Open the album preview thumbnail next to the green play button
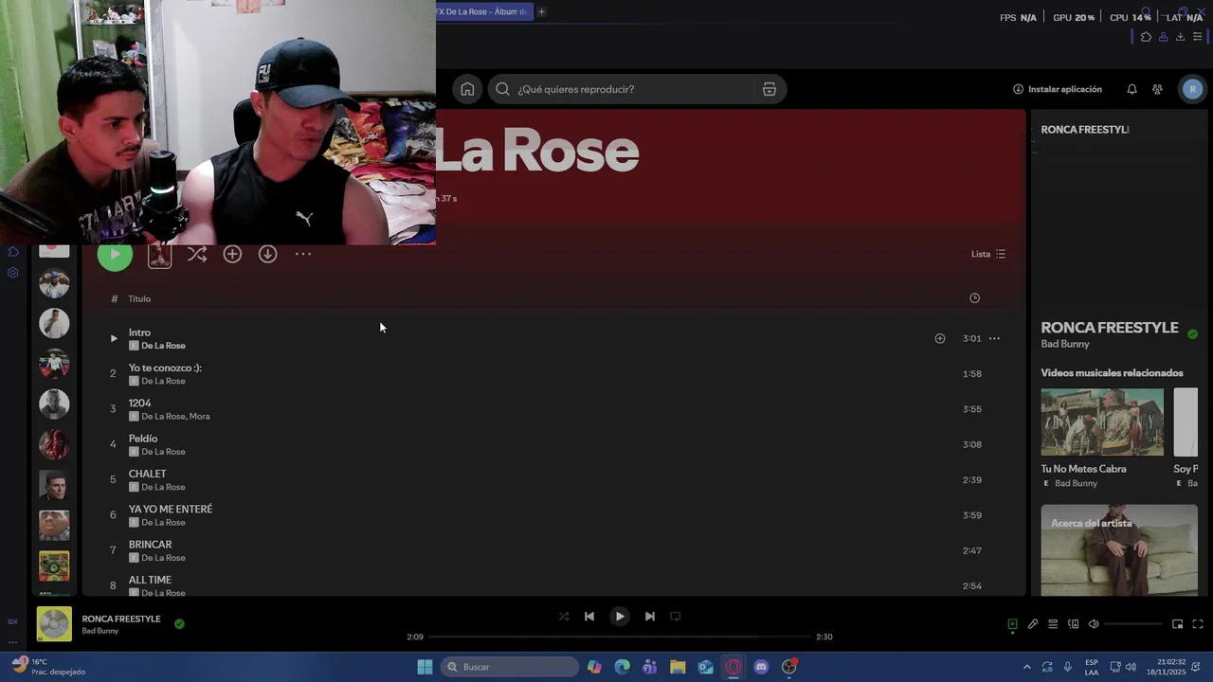This screenshot has width=1213, height=682. point(159,255)
